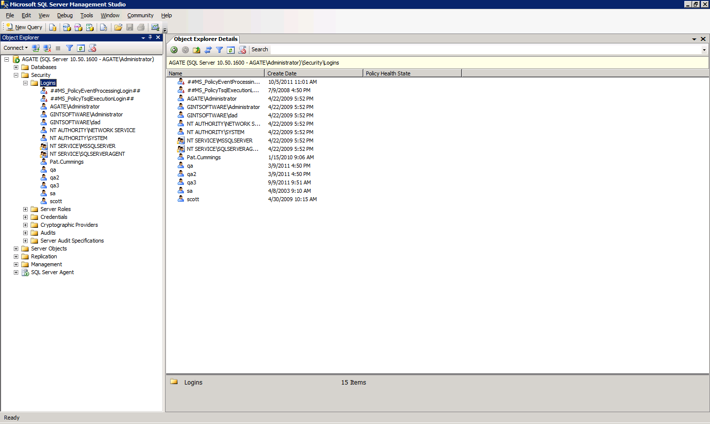The height and width of the screenshot is (424, 710).
Task: Open the Window menu
Action: tap(110, 15)
